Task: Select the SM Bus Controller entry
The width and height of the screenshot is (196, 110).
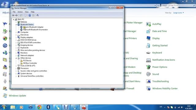Action: point(30,63)
